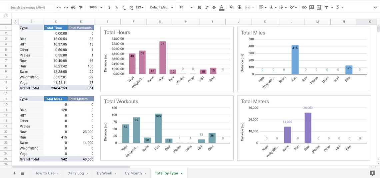
Task: Toggle bold formatting
Action: pos(199,8)
